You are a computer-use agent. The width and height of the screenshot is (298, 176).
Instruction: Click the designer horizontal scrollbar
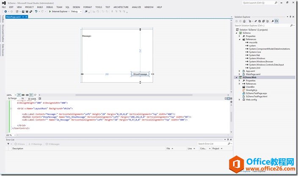(x=134, y=95)
